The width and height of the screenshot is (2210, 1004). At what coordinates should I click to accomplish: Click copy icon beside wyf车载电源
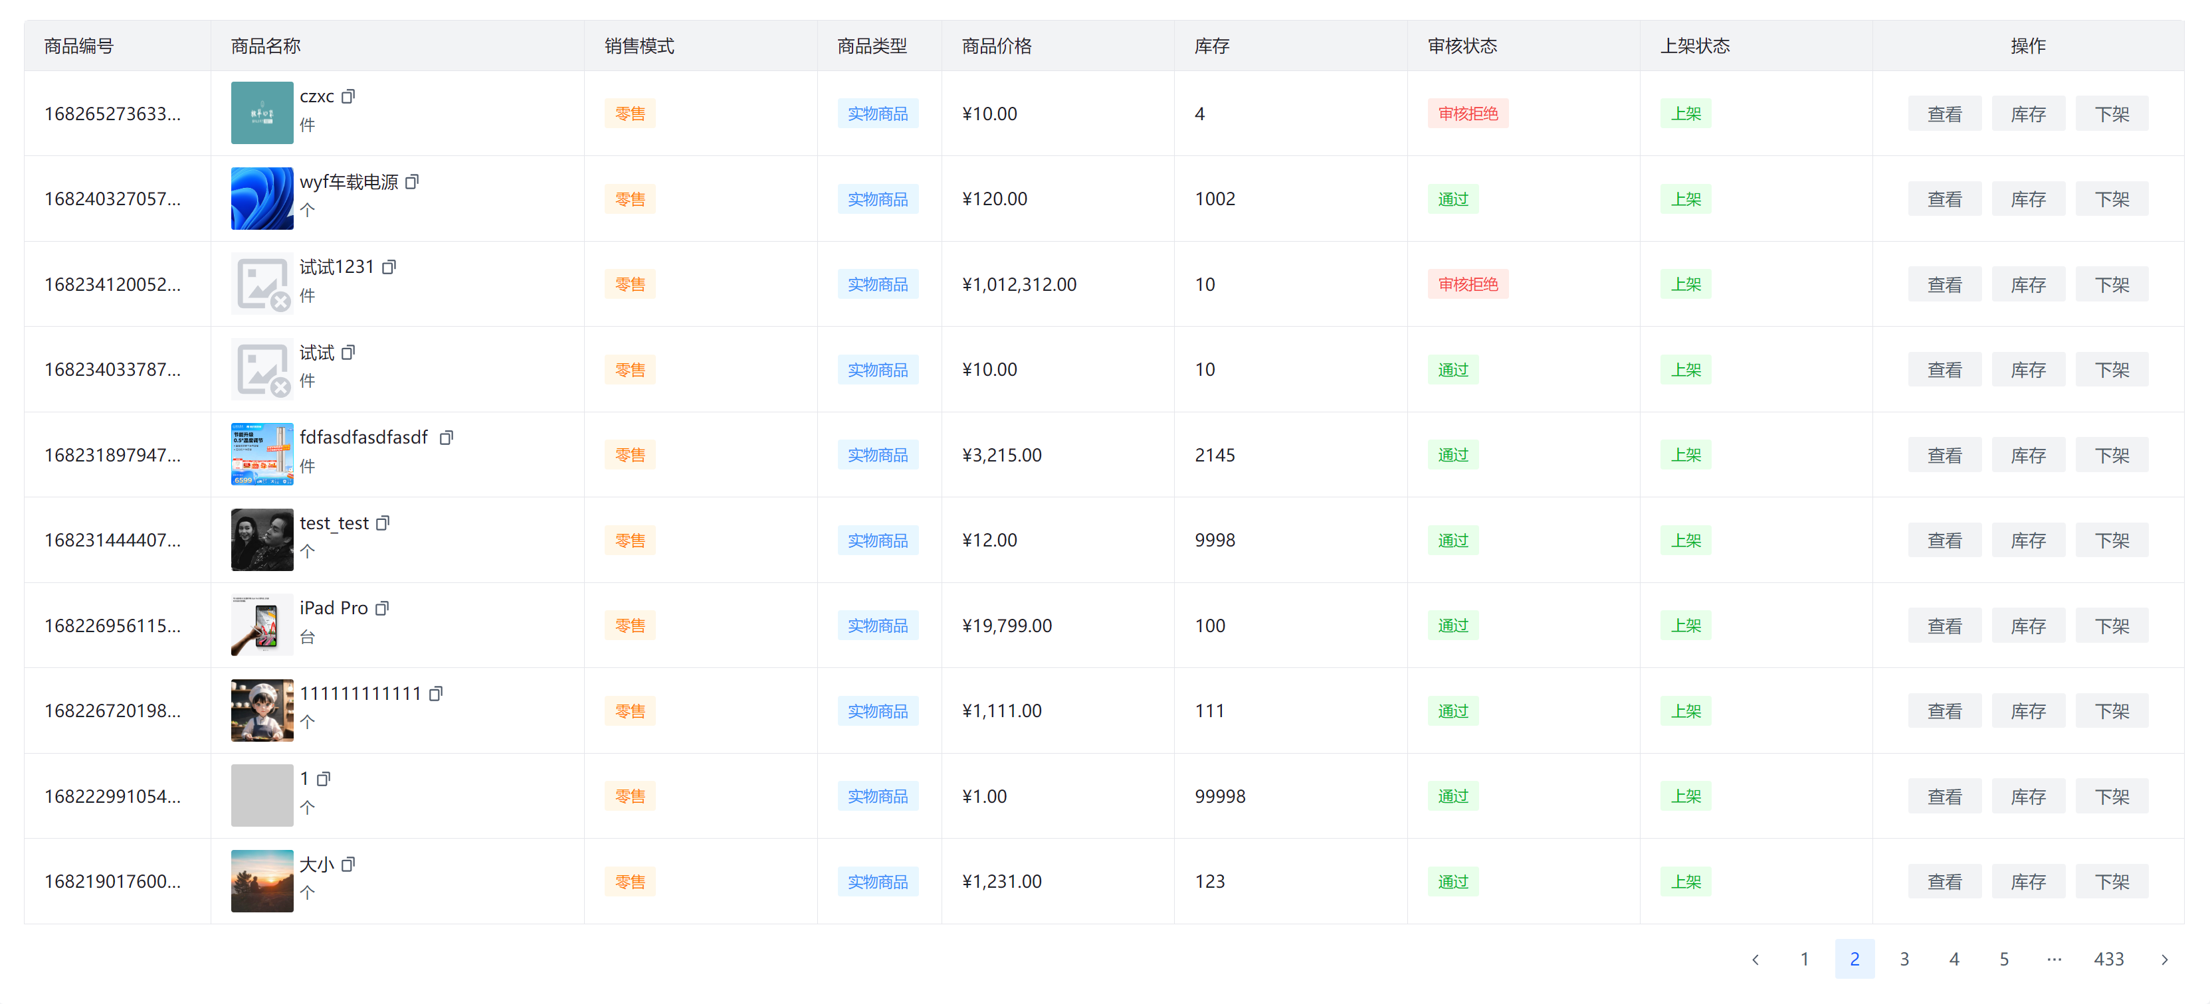click(x=412, y=182)
